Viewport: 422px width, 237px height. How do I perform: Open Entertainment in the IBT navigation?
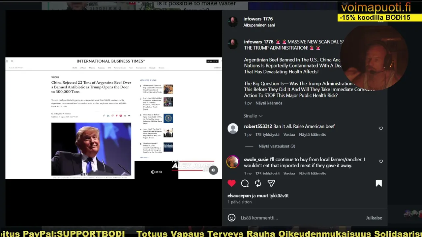[x=141, y=68]
